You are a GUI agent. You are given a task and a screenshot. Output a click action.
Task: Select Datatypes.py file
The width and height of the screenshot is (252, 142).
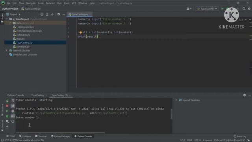[x=23, y=35]
